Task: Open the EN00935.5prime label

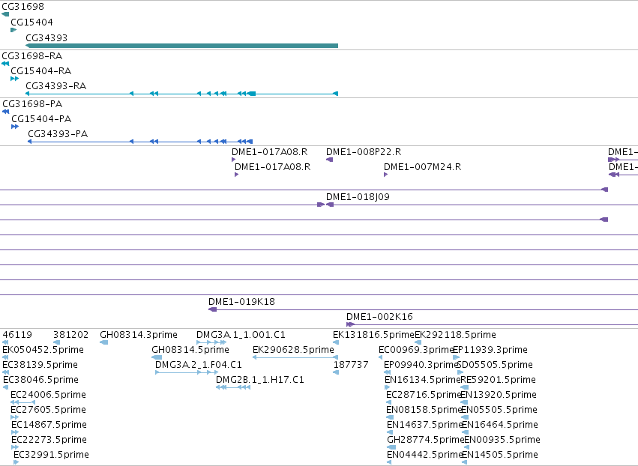Action: click(x=502, y=440)
